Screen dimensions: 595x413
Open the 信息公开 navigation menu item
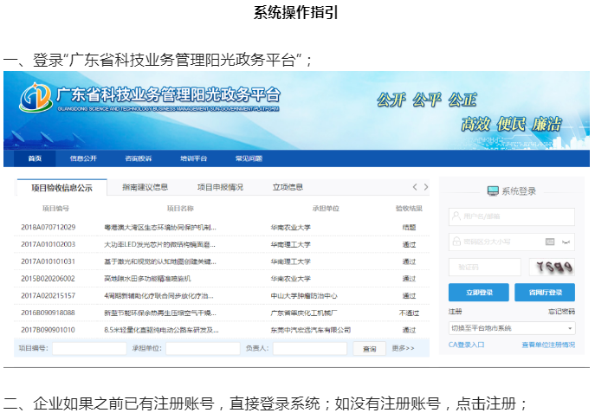coord(84,159)
